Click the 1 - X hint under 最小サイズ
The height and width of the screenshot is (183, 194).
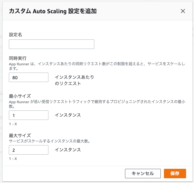[x=13, y=124]
